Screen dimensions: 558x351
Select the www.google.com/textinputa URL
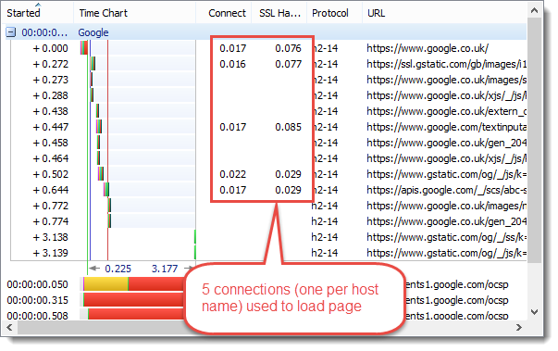[x=447, y=127]
